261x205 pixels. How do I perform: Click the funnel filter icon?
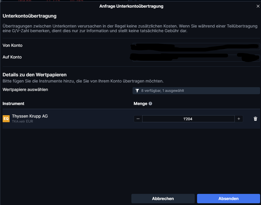(x=137, y=91)
